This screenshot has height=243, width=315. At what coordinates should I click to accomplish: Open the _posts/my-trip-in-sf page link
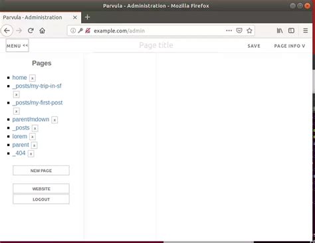[x=37, y=86]
